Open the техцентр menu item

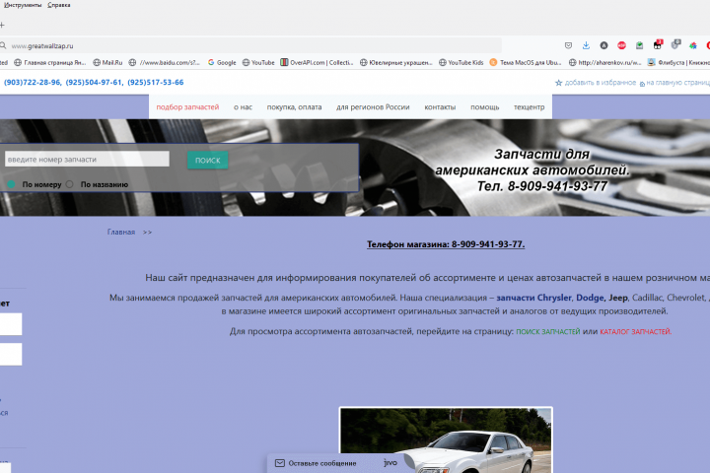[x=529, y=107]
